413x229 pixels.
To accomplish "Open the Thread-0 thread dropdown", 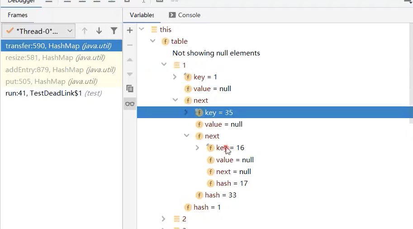I will pos(38,31).
